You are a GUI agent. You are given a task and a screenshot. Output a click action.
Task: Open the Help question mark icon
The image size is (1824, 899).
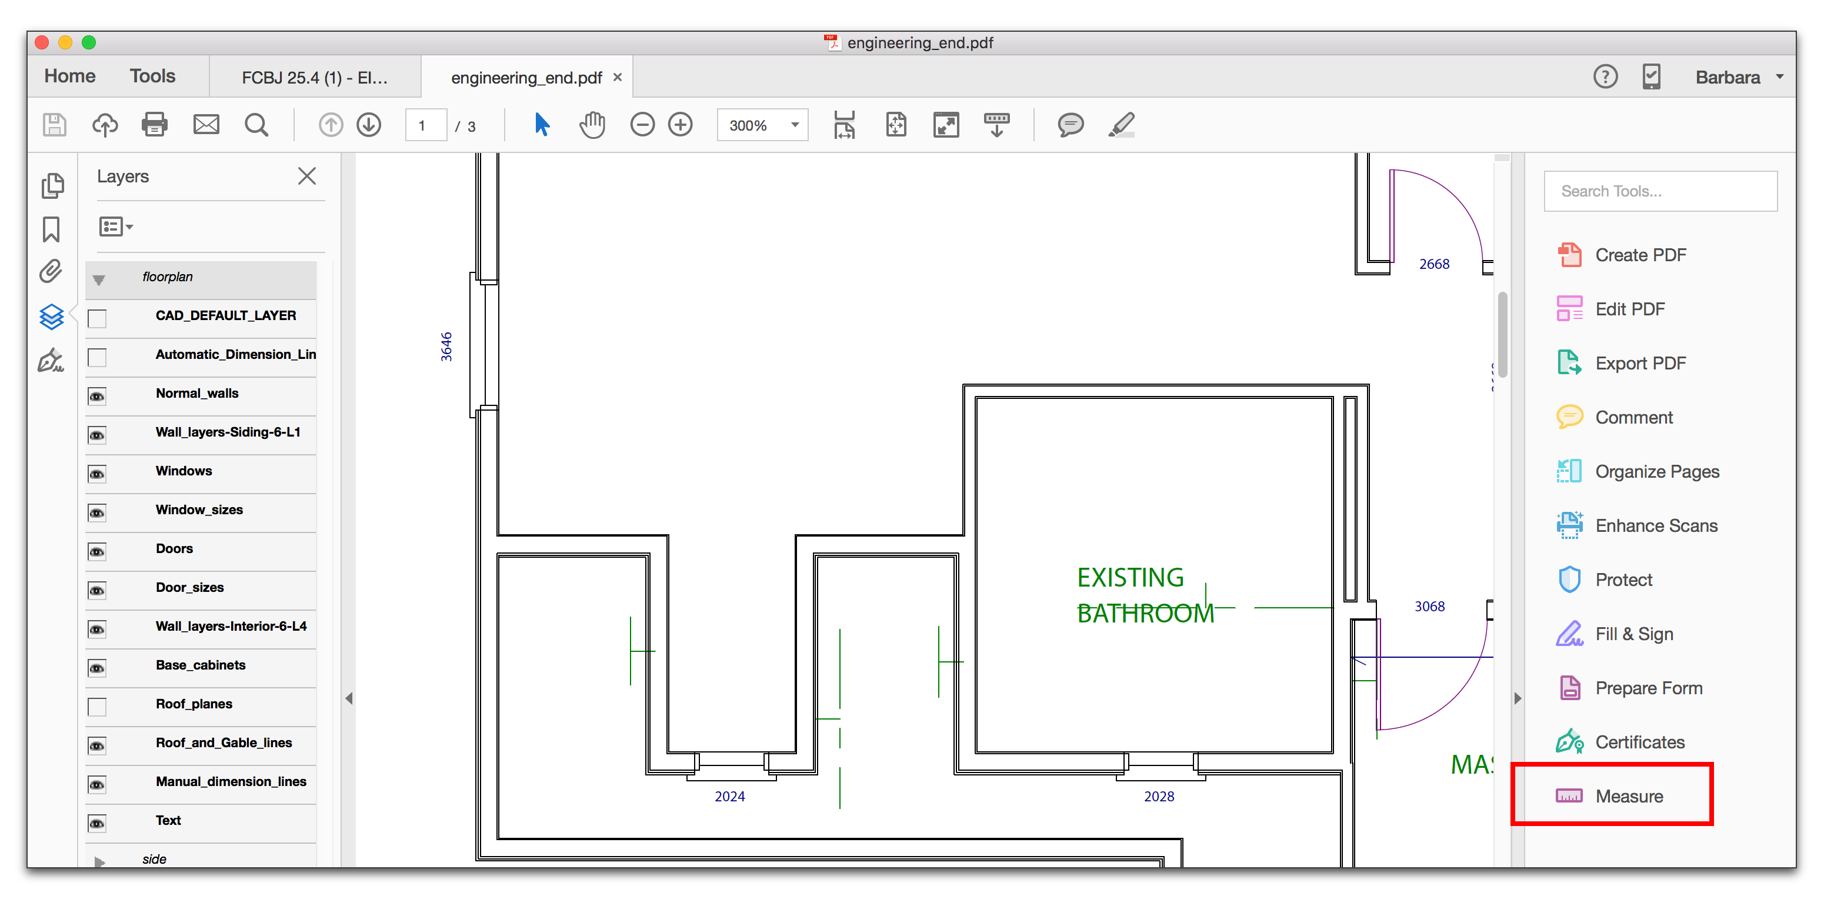coord(1605,76)
